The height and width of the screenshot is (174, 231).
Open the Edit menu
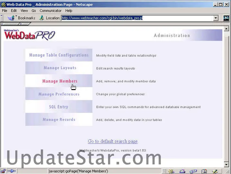click(x=14, y=11)
